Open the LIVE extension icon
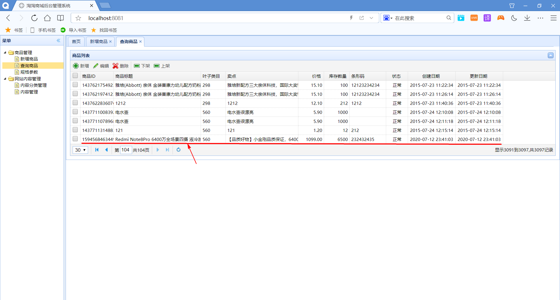 point(474,18)
